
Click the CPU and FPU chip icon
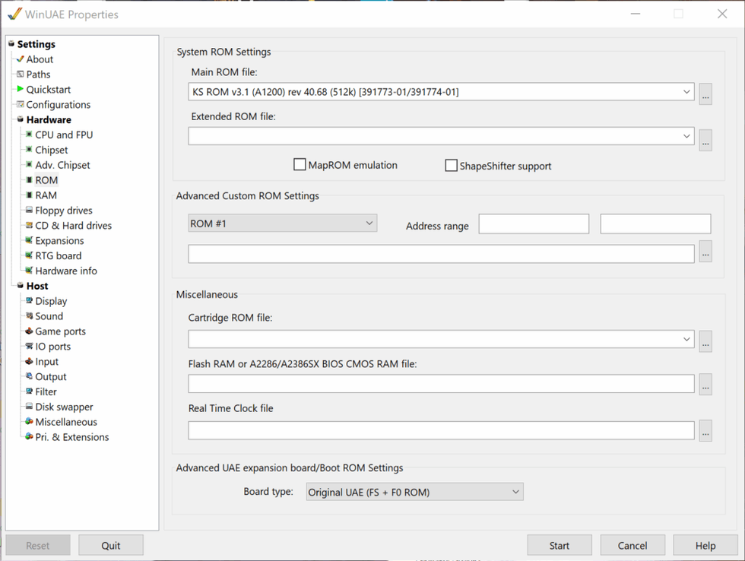pos(29,135)
